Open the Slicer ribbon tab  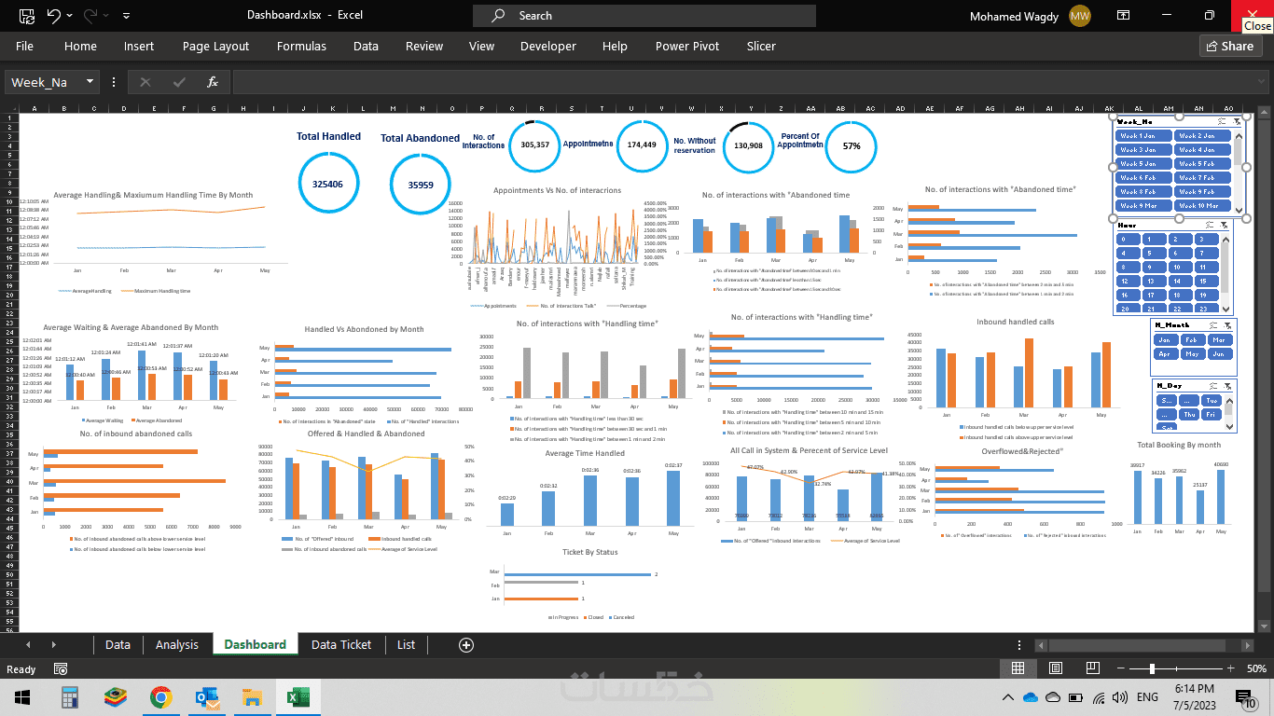click(x=761, y=46)
